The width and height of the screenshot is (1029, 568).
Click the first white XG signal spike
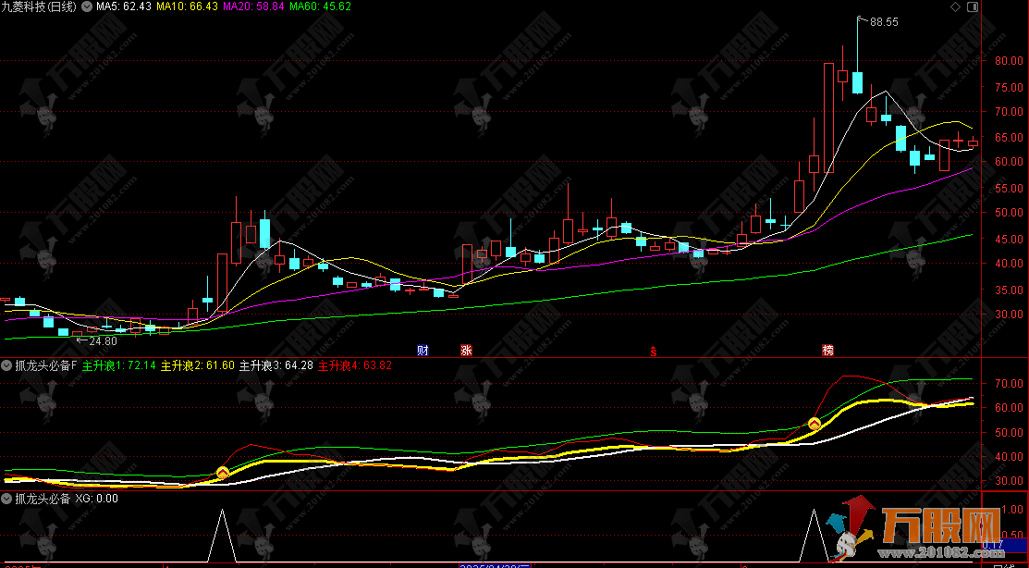coord(222,536)
